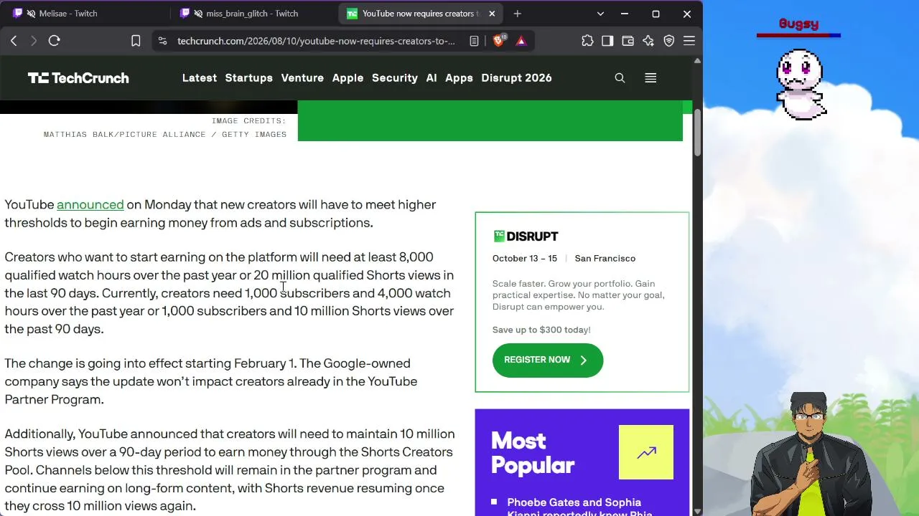Go back to the previous page

click(x=14, y=41)
